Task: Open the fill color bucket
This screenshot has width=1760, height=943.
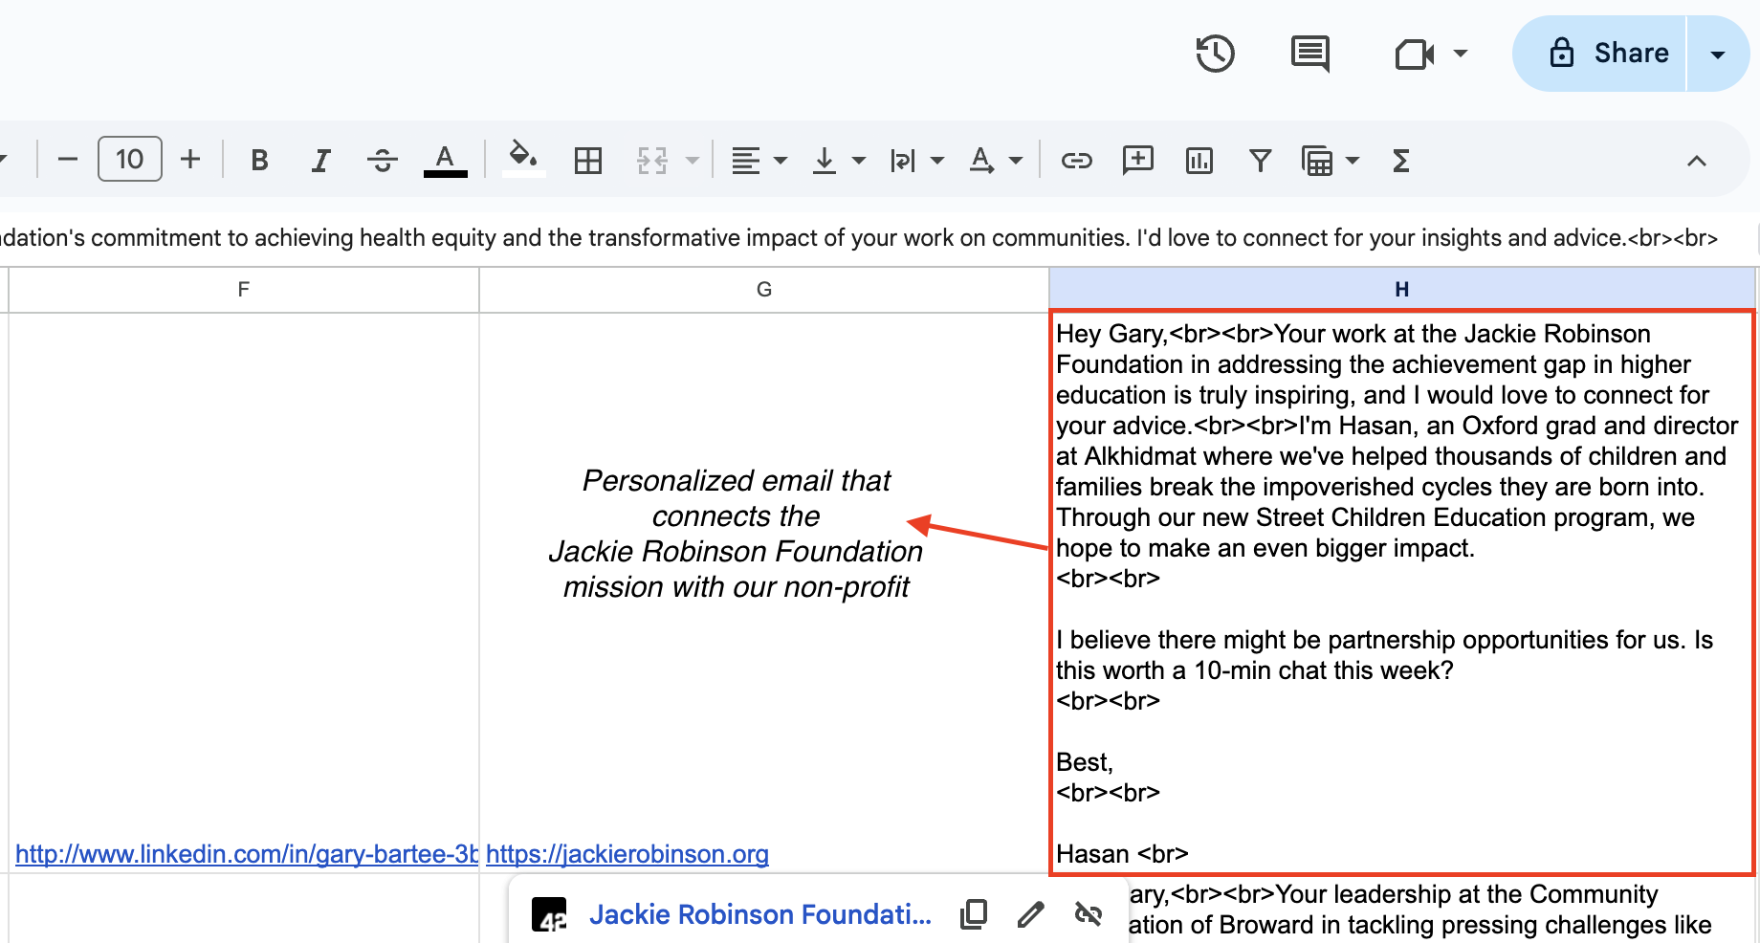Action: point(522,158)
